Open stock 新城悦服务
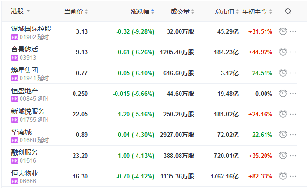 click(x=28, y=111)
